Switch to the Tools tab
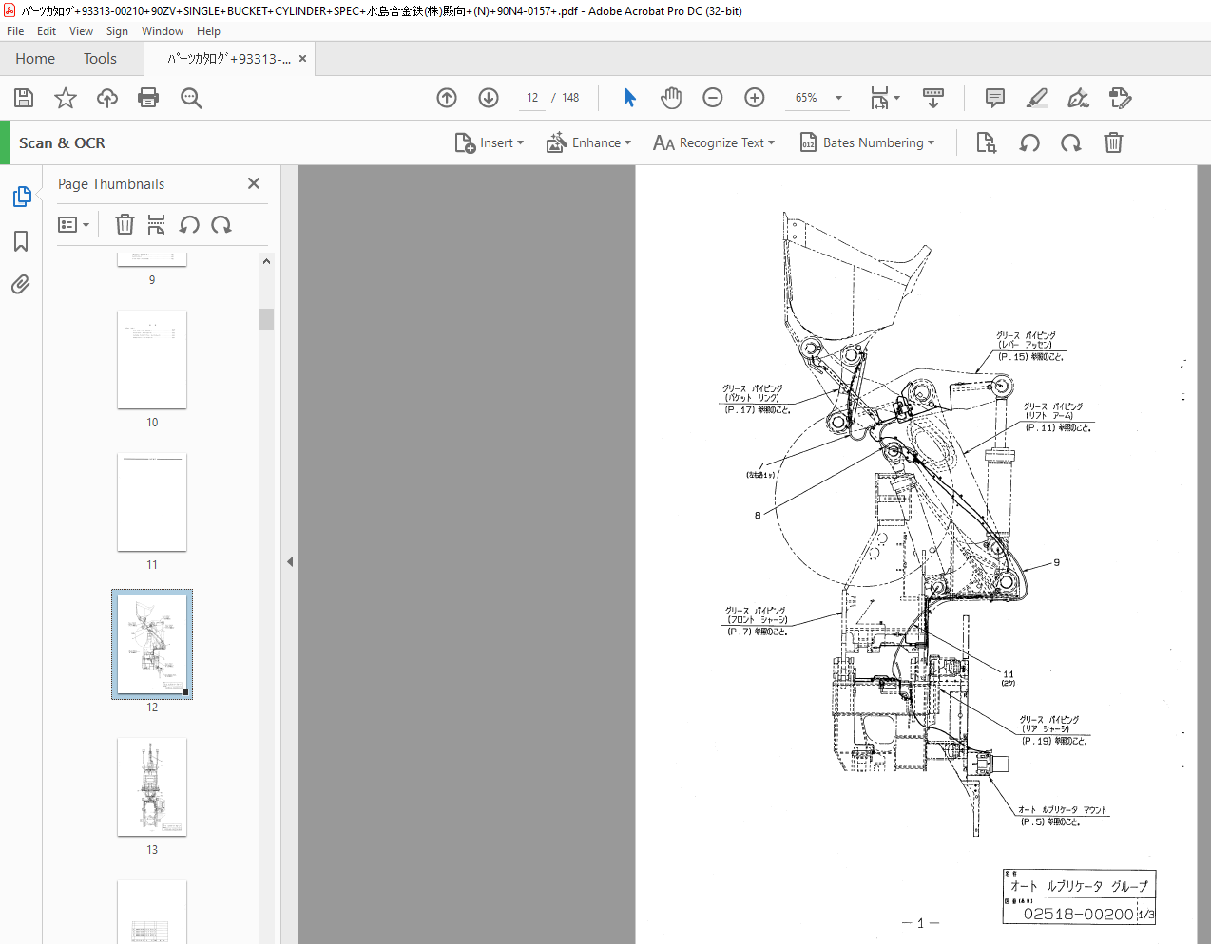 100,59
